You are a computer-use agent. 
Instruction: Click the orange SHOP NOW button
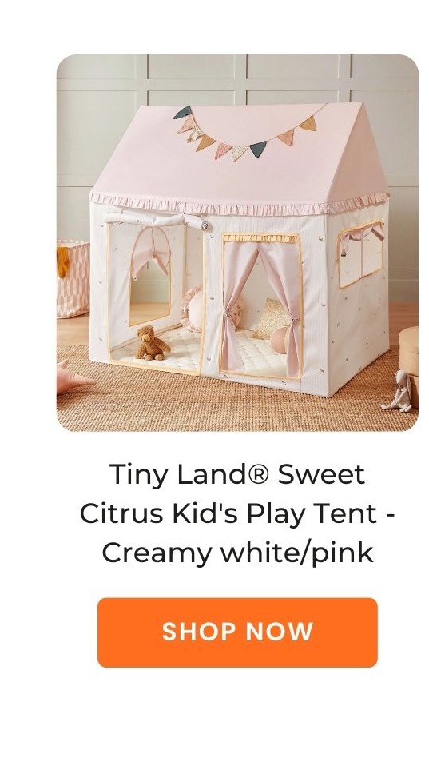click(x=237, y=632)
